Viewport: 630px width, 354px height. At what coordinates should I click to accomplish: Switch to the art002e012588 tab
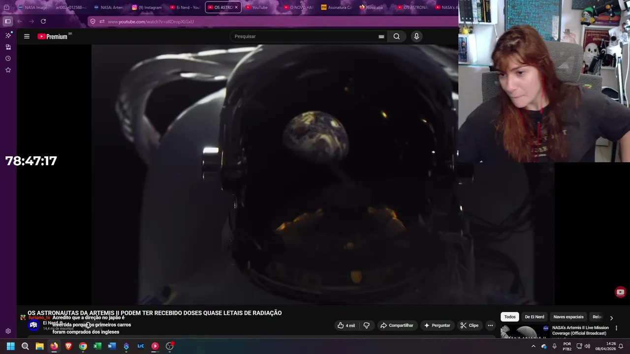tap(70, 7)
